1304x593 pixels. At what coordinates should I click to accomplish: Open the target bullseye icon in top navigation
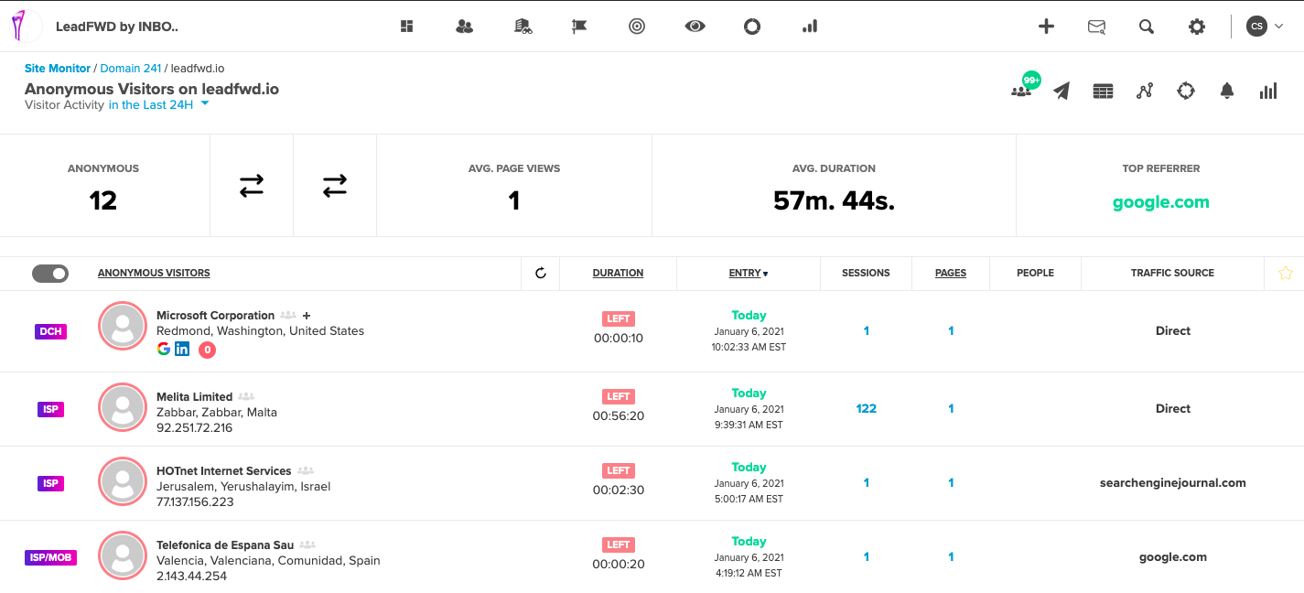(x=638, y=27)
